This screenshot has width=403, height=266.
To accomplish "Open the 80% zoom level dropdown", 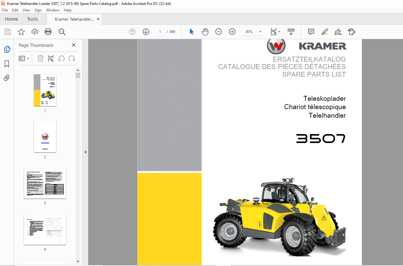I will tap(260, 32).
